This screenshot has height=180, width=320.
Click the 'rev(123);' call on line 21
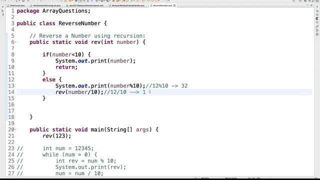pyautogui.click(x=56, y=136)
